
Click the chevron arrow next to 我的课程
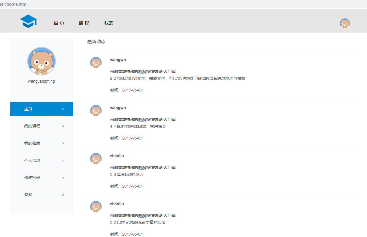coord(63,126)
